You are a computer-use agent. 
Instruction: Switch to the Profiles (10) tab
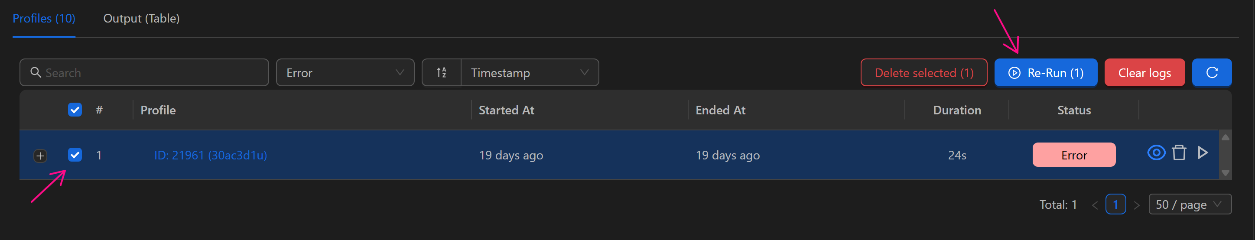pos(44,19)
